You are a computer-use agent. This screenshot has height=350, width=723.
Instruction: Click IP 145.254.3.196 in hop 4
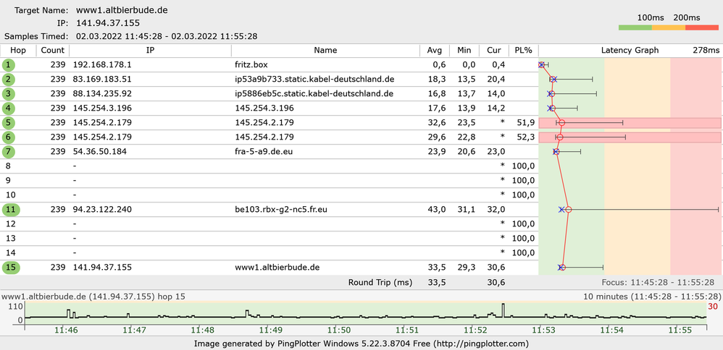tap(102, 108)
